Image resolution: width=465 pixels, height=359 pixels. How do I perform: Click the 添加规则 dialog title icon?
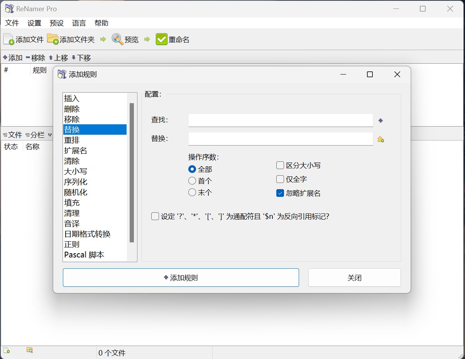[x=62, y=75]
